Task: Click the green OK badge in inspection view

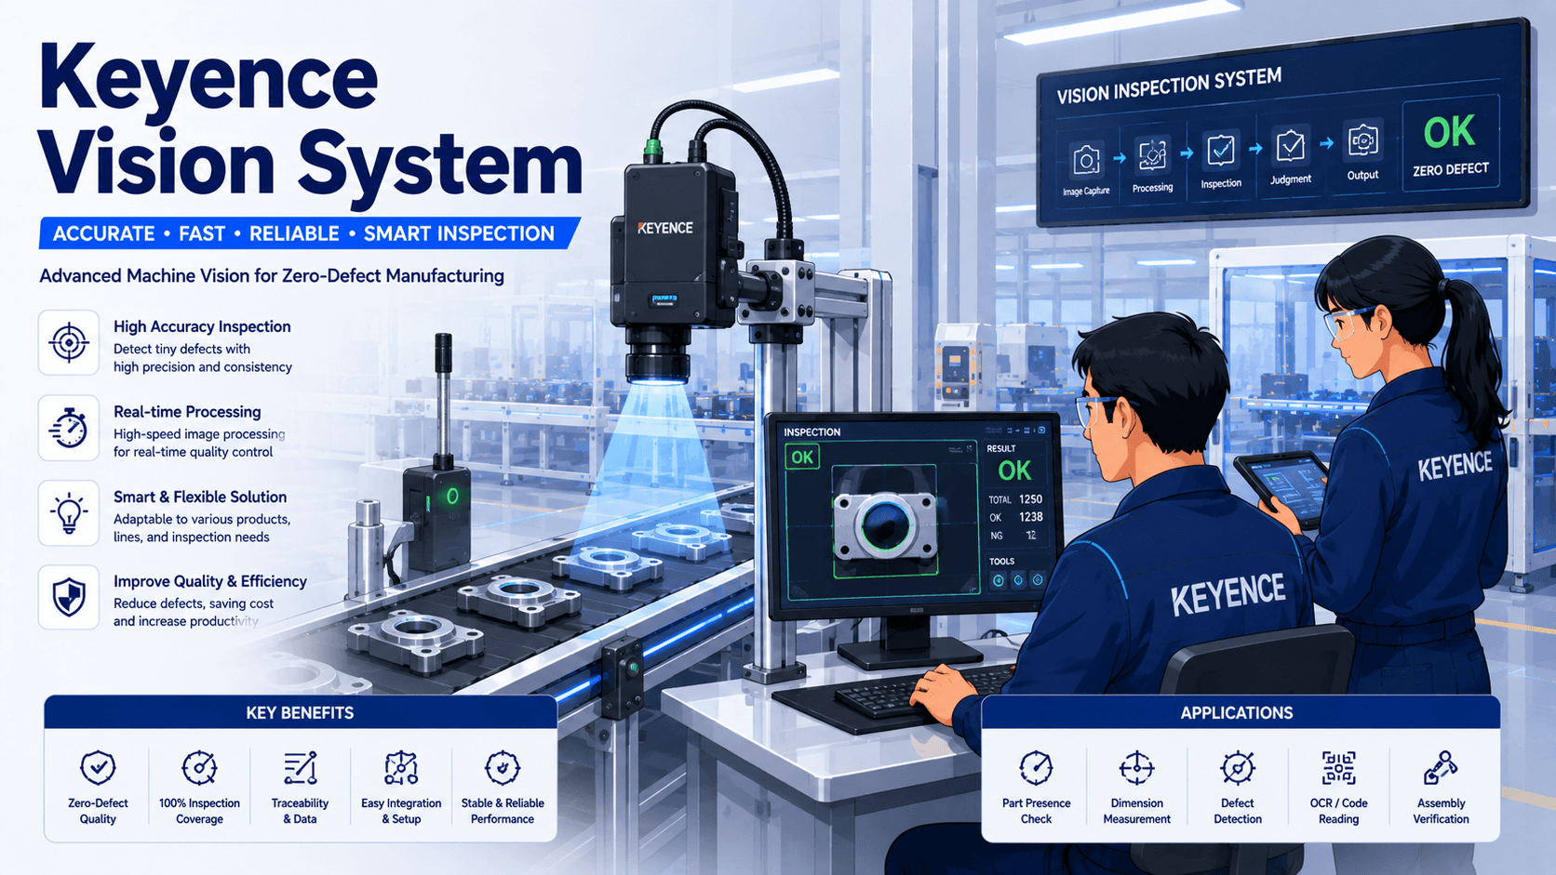Action: (x=802, y=457)
